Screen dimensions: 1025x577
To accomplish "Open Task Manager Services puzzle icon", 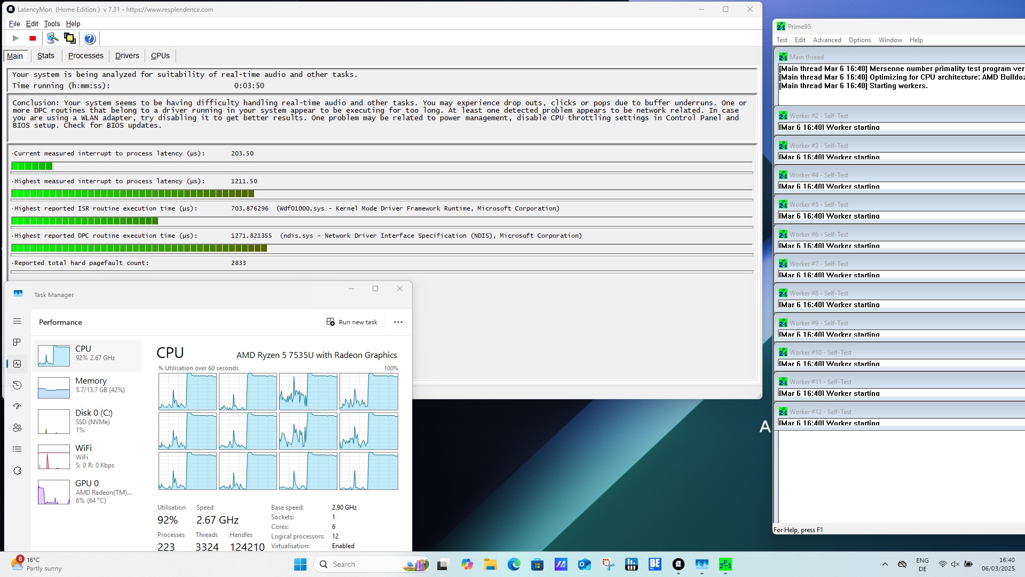I will (x=17, y=471).
